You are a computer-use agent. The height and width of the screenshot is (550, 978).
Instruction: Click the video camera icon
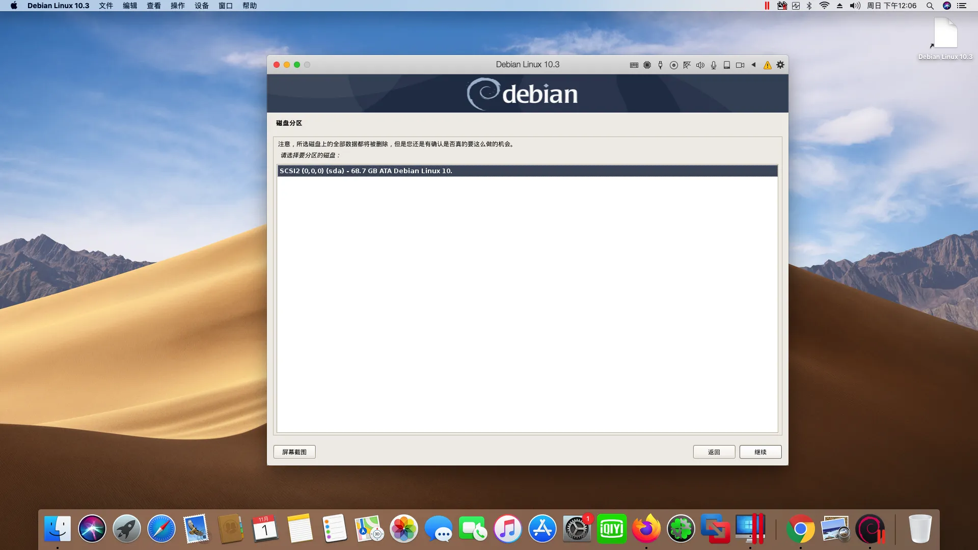[x=740, y=65]
